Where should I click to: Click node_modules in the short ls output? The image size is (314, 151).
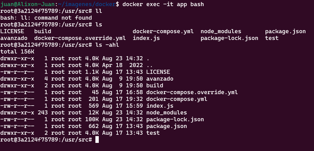(221, 31)
